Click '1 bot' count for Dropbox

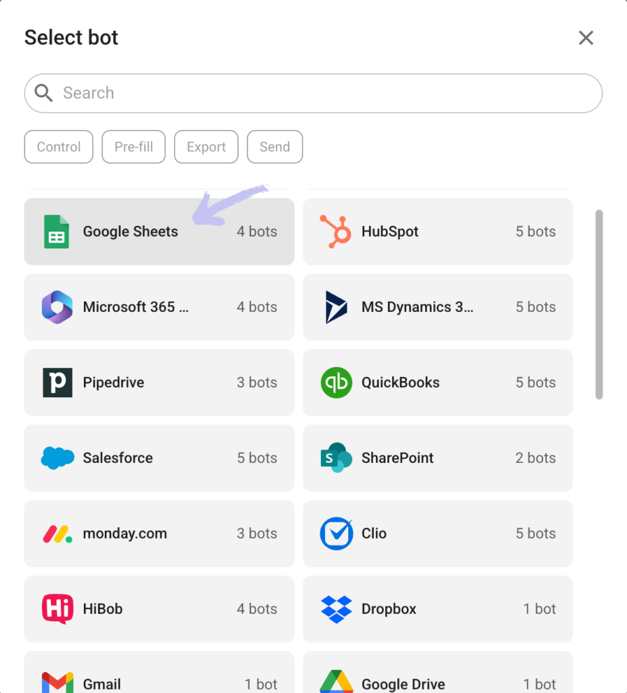click(540, 609)
